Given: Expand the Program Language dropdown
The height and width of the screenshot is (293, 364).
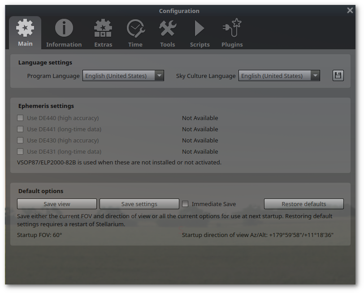Looking at the screenshot, I should pyautogui.click(x=123, y=76).
